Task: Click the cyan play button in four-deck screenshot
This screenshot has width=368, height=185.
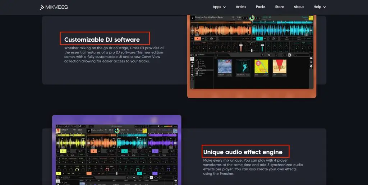Action: tap(124, 151)
